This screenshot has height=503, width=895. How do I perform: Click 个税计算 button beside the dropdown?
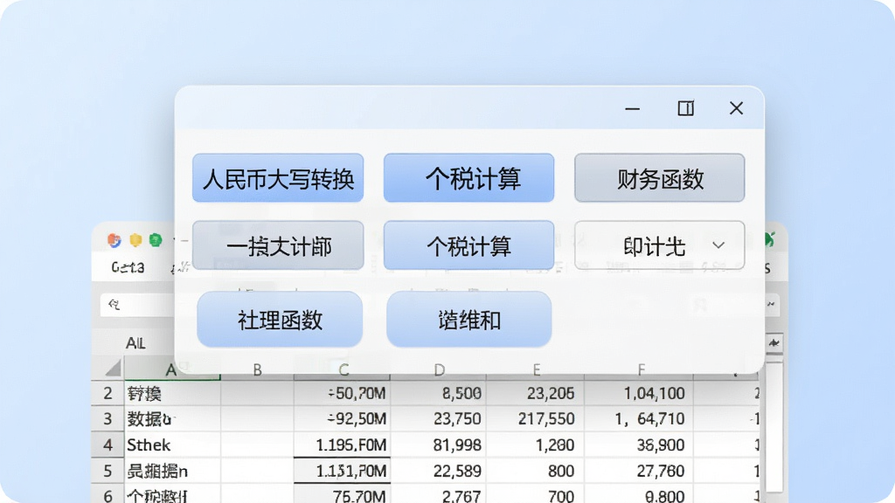click(468, 245)
